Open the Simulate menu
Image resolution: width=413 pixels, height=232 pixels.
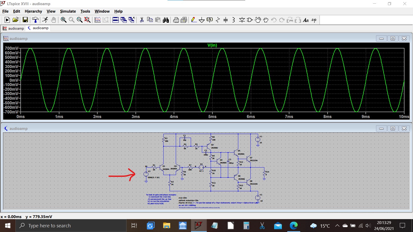coord(68,11)
